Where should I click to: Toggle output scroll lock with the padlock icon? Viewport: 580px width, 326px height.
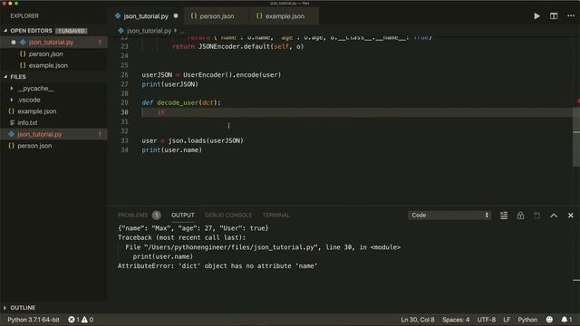(520, 216)
